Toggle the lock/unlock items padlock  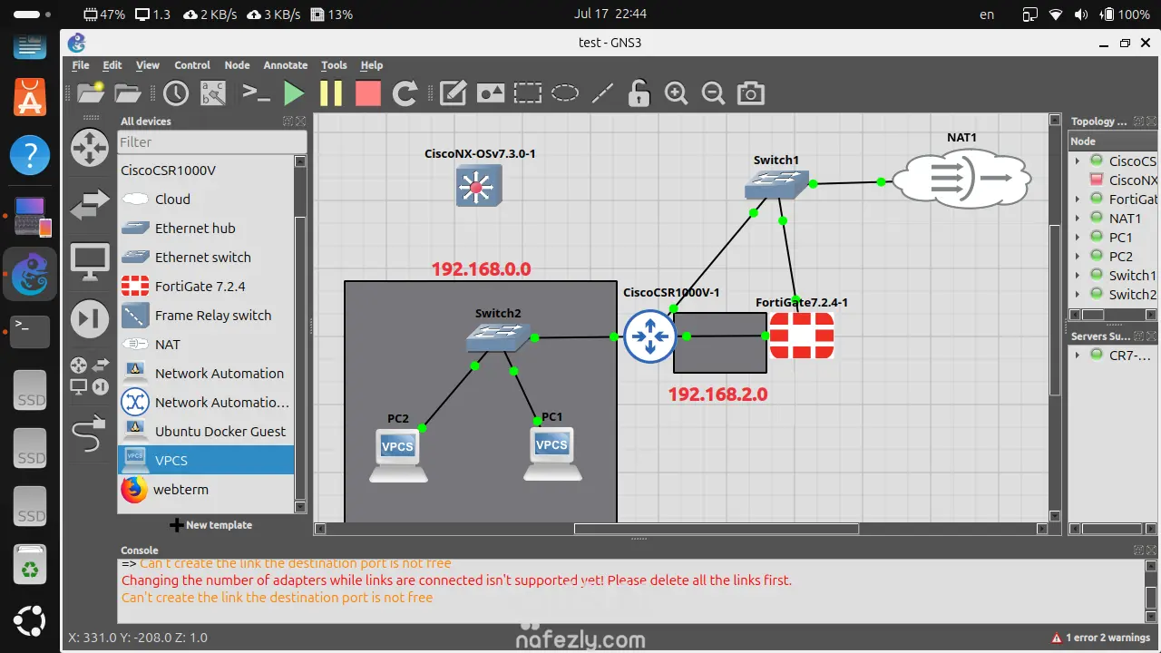point(639,93)
